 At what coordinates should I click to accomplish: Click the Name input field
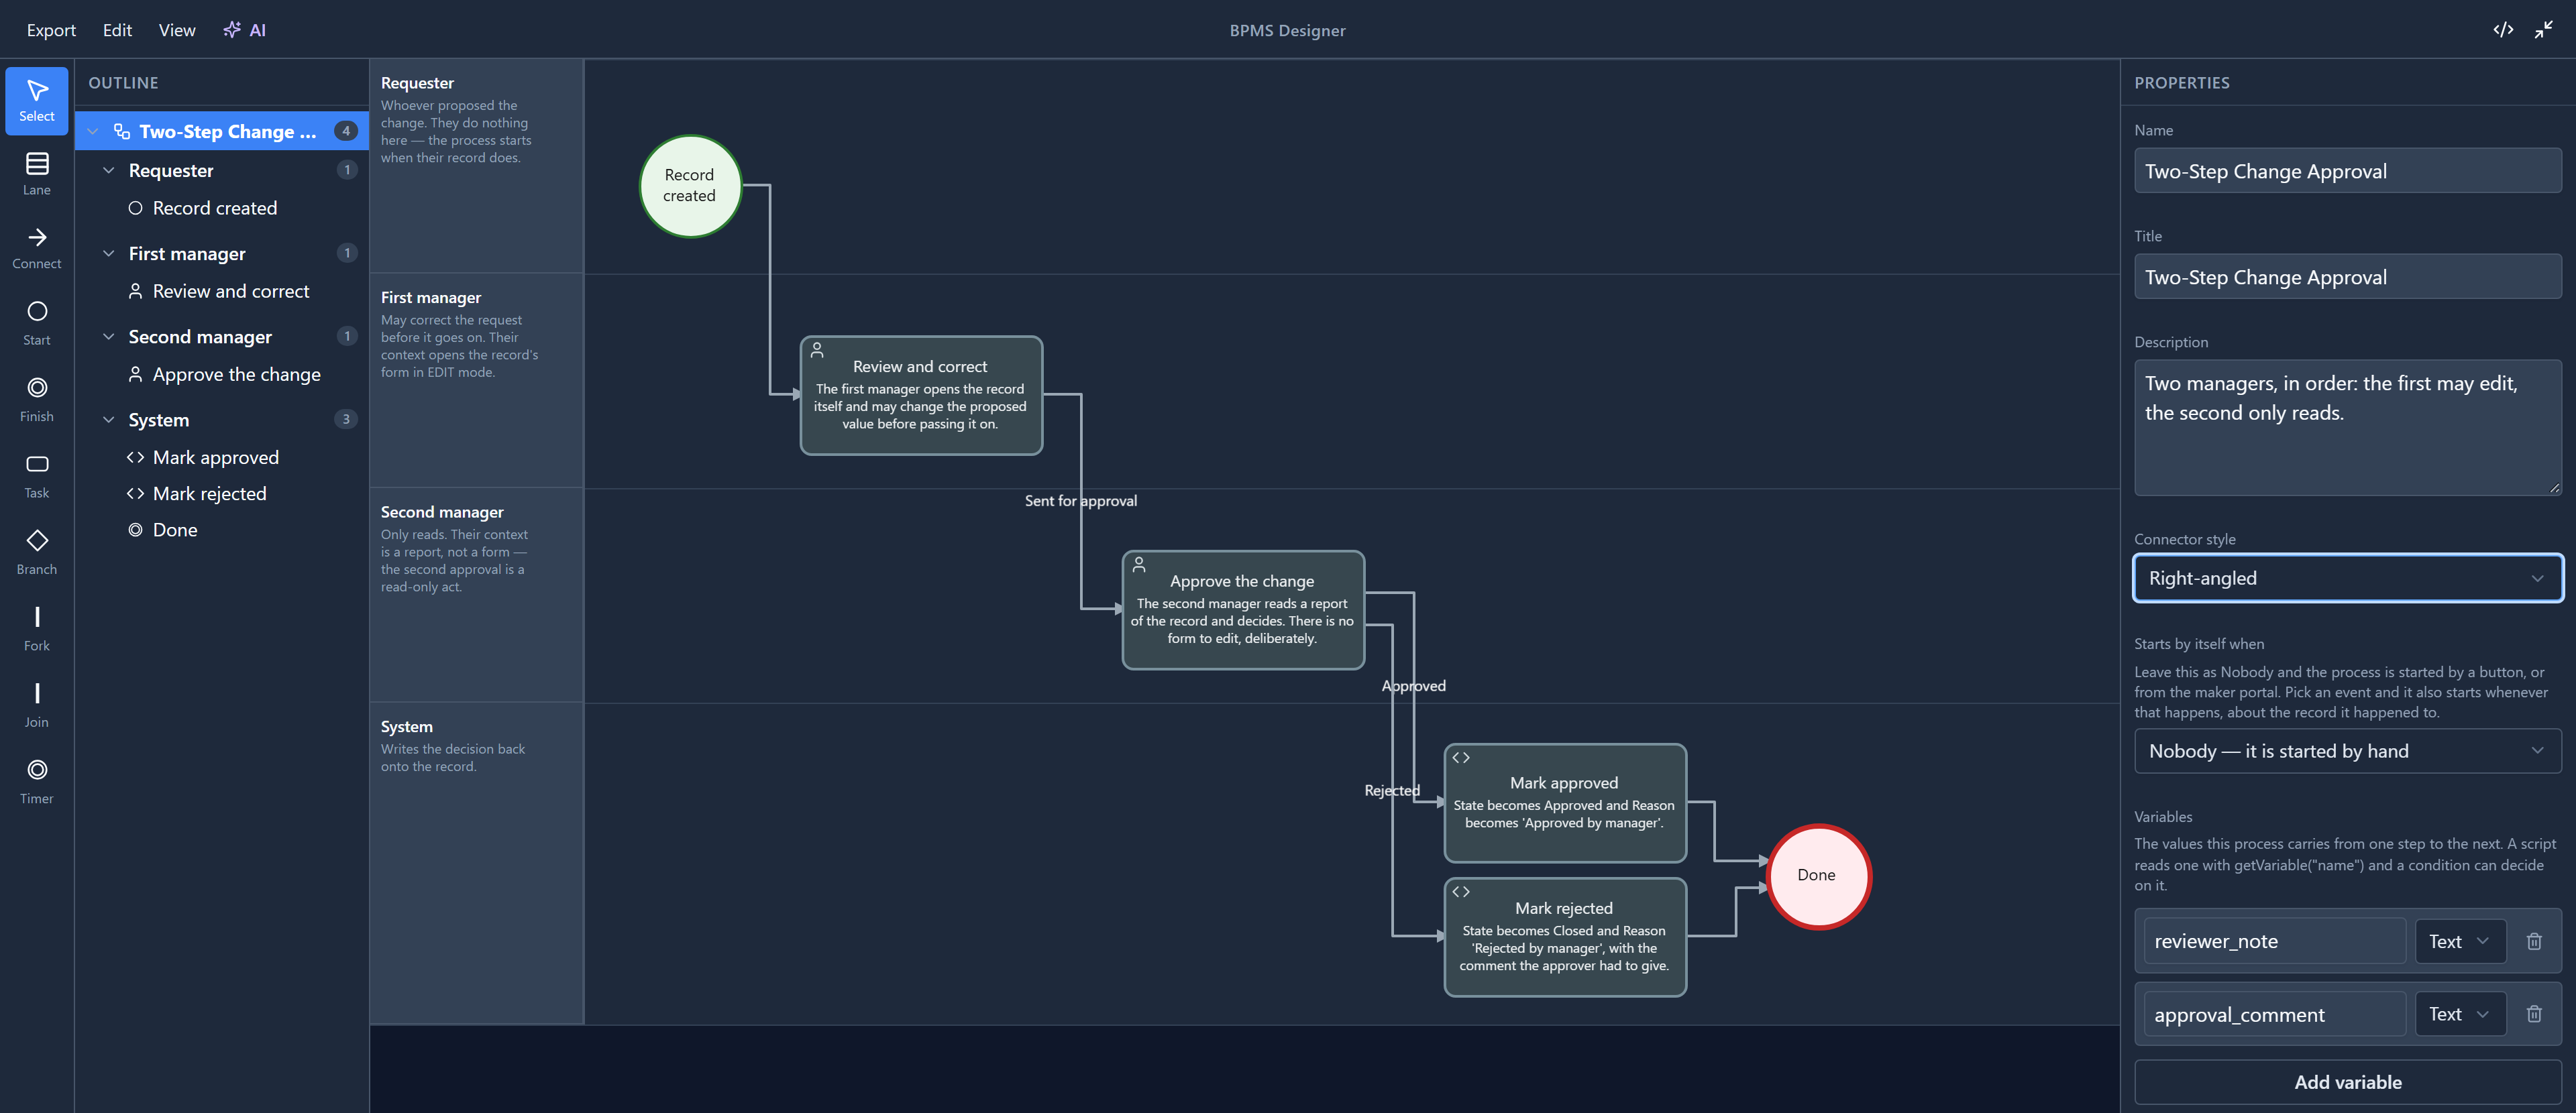coord(2347,171)
